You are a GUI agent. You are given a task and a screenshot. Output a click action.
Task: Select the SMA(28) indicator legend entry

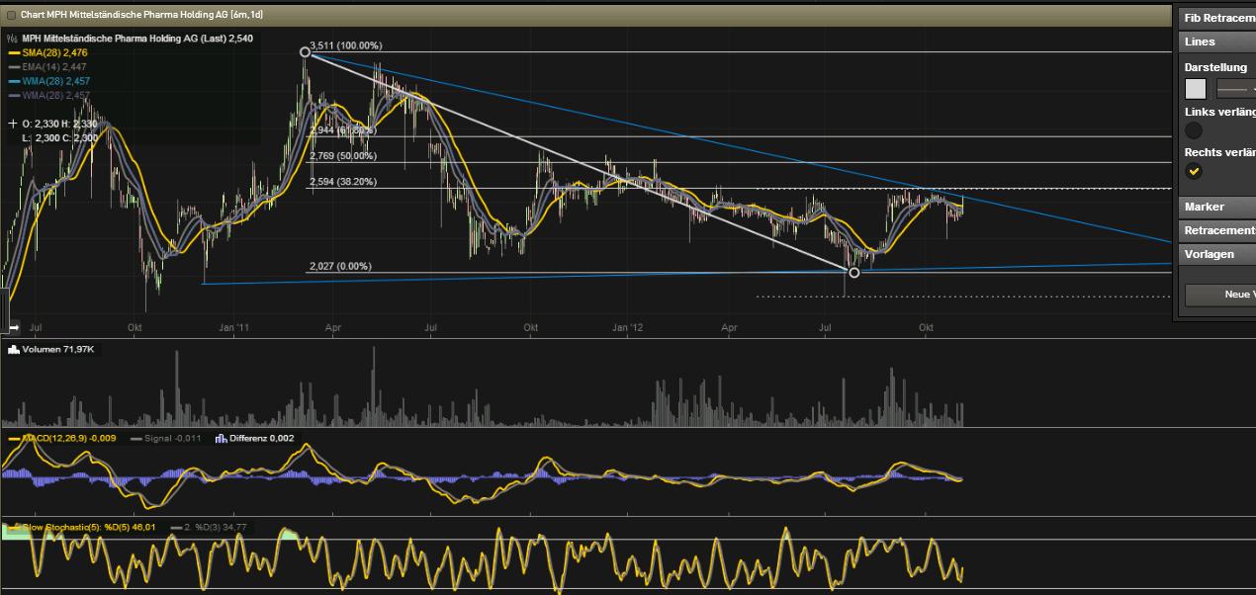tap(48, 52)
